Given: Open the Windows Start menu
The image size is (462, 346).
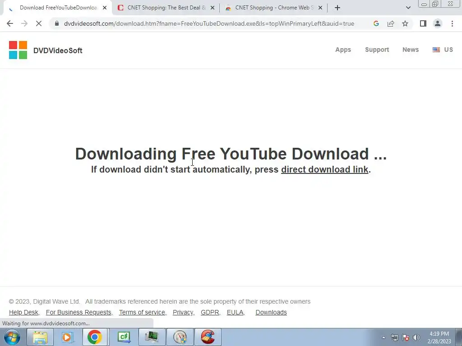Looking at the screenshot, I should click(12, 337).
